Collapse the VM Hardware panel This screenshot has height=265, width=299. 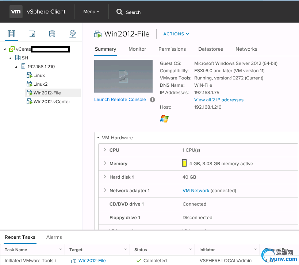(x=98, y=137)
